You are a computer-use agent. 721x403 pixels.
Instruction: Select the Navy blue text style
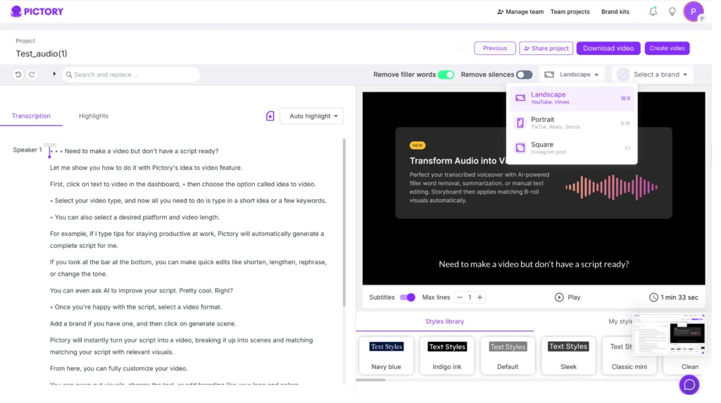tap(387, 354)
